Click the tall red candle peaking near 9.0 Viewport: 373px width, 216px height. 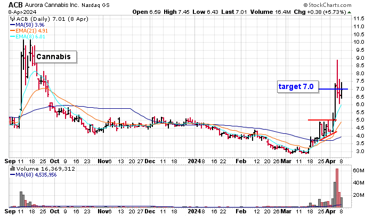pos(337,78)
